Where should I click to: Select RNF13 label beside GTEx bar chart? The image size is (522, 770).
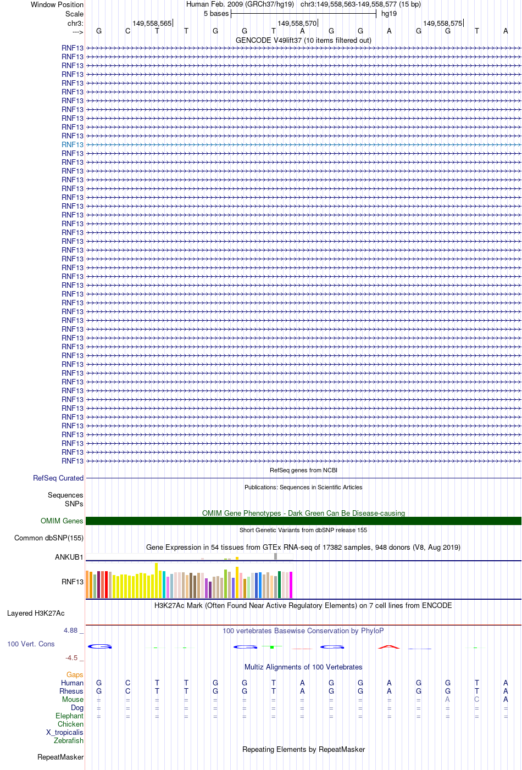pyautogui.click(x=73, y=582)
